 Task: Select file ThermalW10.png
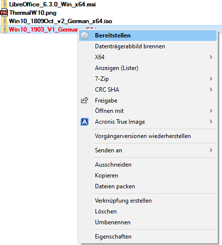pyautogui.click(x=33, y=13)
